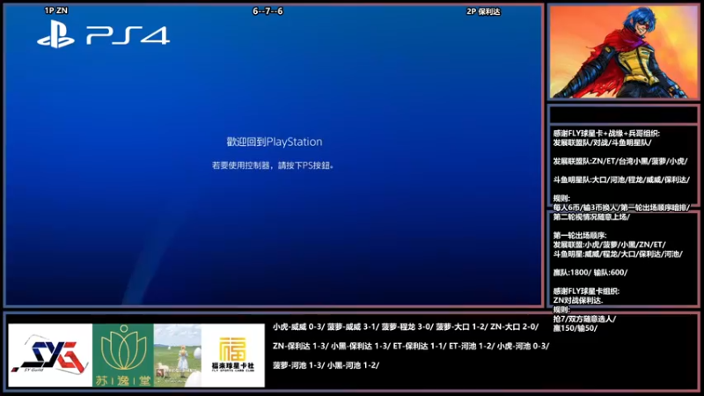Click the 'ZN-大口 2-0/' result

coord(515,326)
